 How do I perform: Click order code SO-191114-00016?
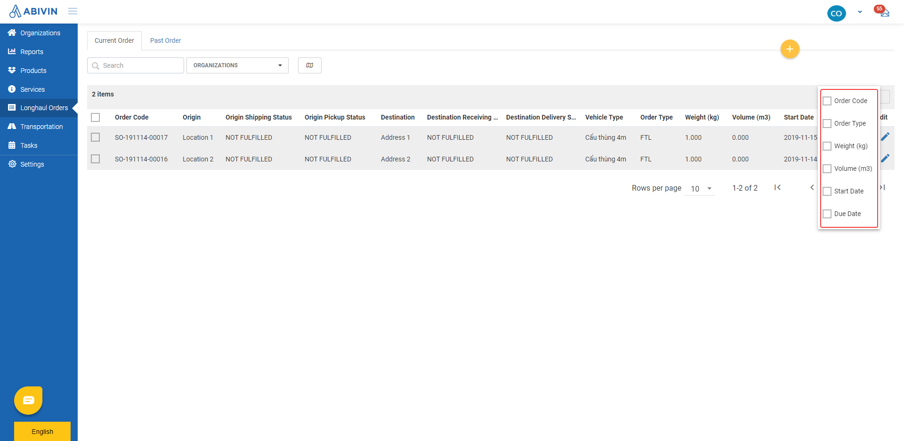coord(141,159)
